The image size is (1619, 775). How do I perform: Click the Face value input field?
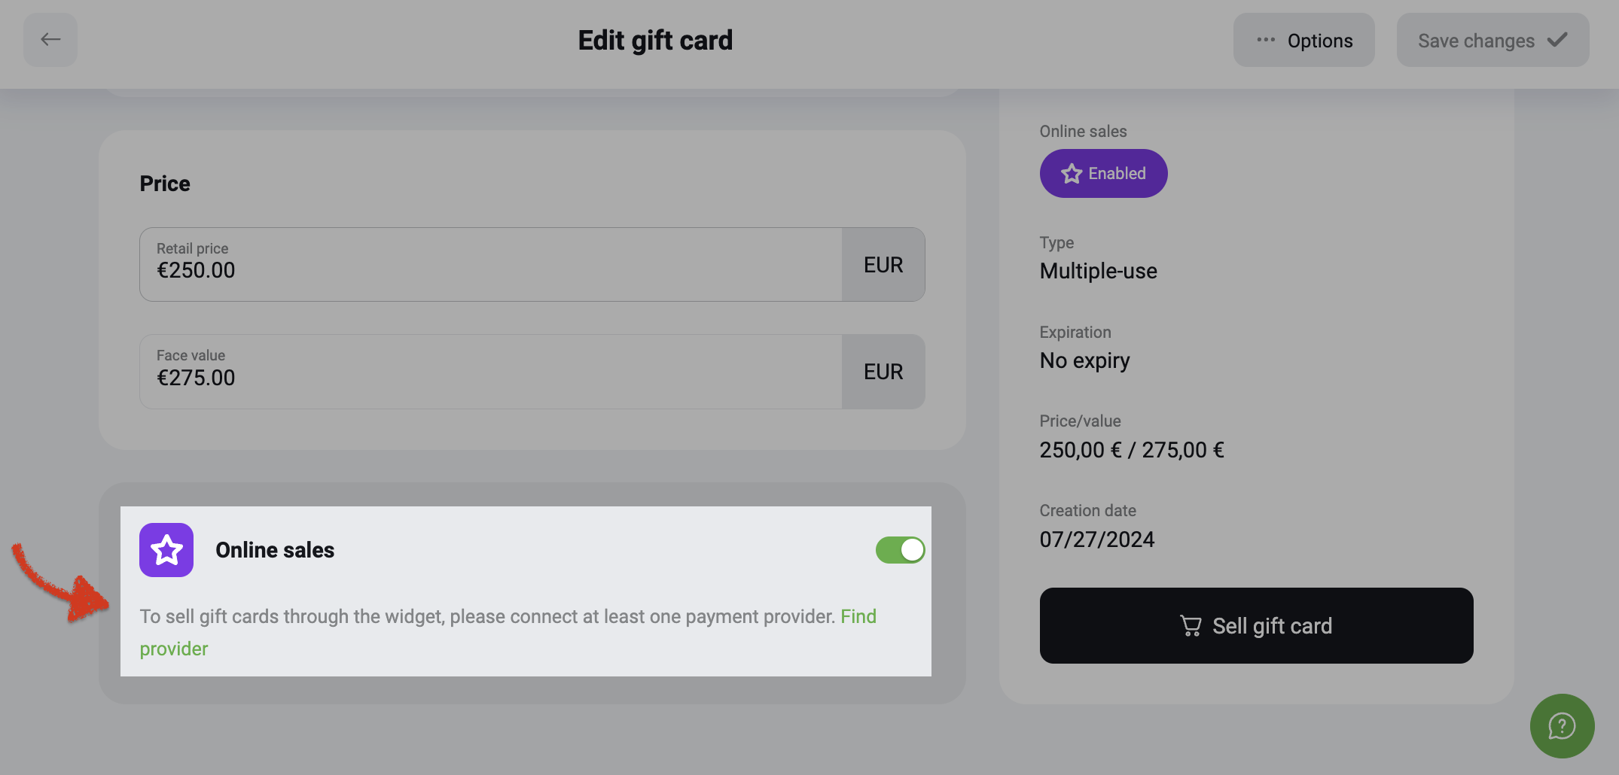click(491, 372)
